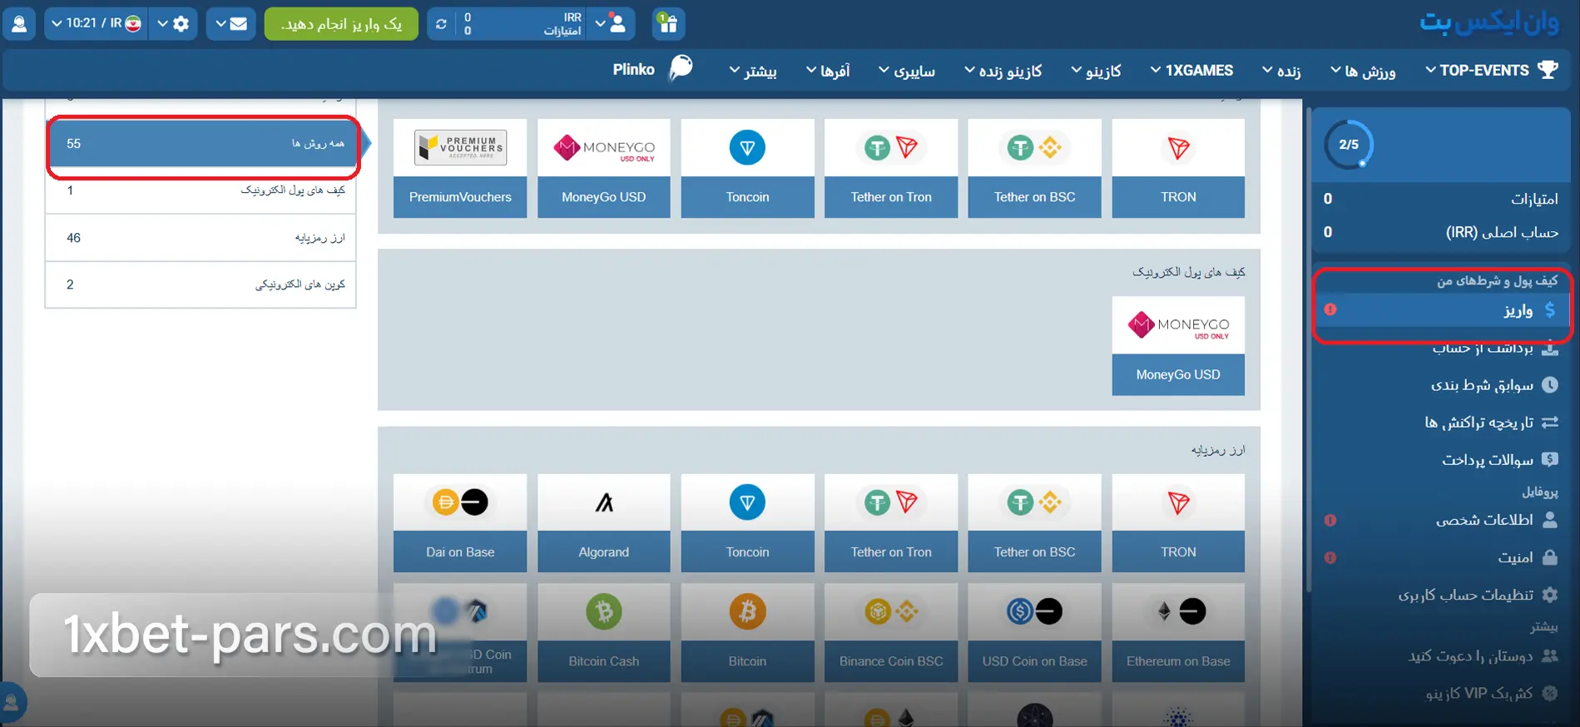The image size is (1580, 727).
Task: Choose the PremiumVouchers payment tile
Action: click(460, 168)
